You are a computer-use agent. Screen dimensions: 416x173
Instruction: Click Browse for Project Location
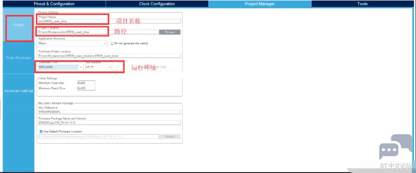tap(170, 32)
